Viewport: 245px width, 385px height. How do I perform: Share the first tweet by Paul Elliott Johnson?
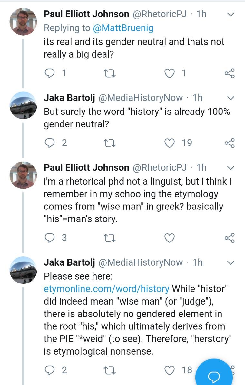point(229,74)
